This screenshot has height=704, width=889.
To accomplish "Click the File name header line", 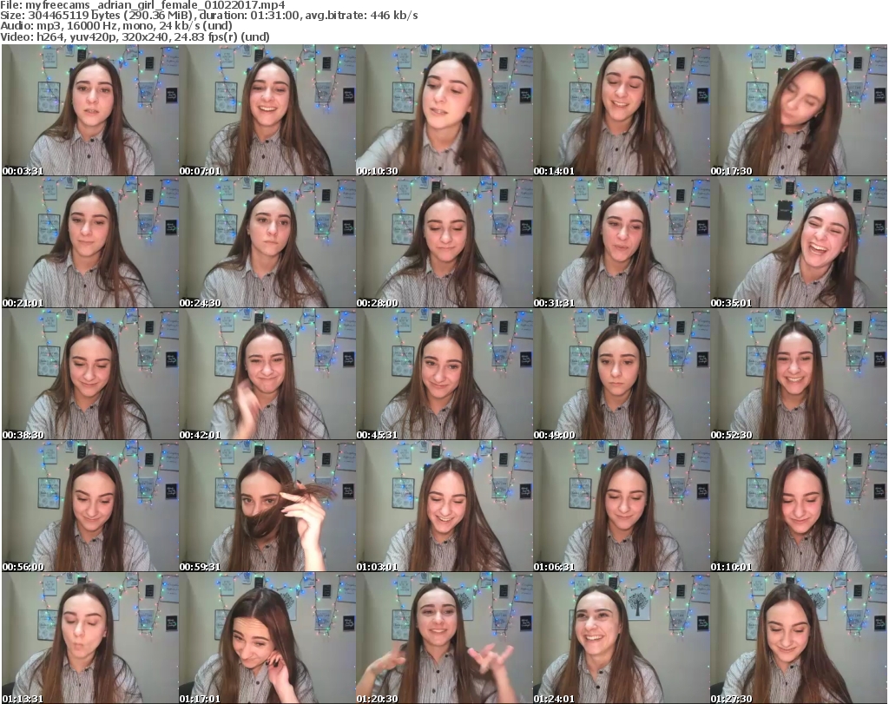I will 142,5.
